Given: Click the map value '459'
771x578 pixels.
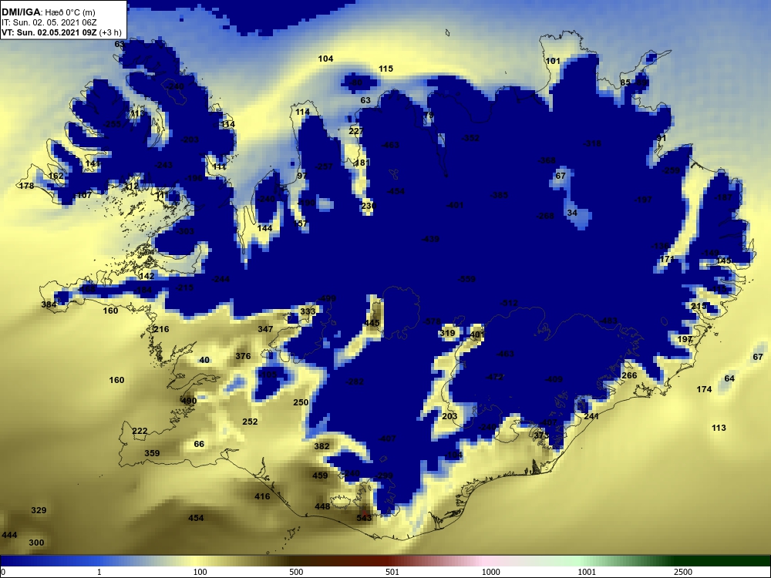Looking at the screenshot, I should [320, 476].
